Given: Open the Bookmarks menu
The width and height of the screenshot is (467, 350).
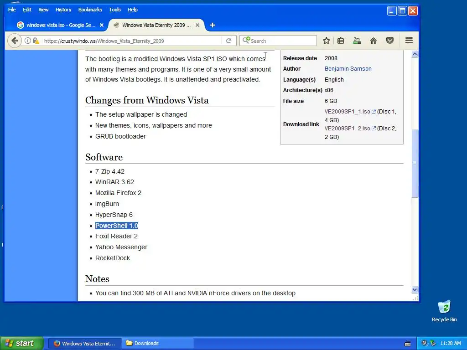Looking at the screenshot, I should click(90, 10).
